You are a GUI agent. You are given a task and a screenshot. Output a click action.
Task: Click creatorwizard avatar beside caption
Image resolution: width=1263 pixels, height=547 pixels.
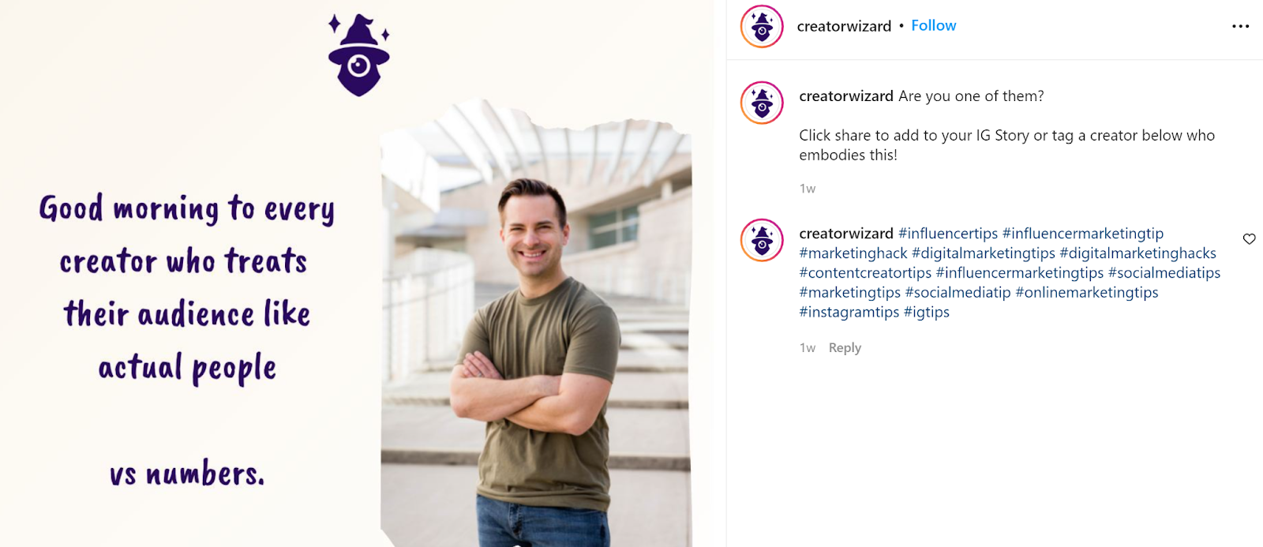click(762, 103)
